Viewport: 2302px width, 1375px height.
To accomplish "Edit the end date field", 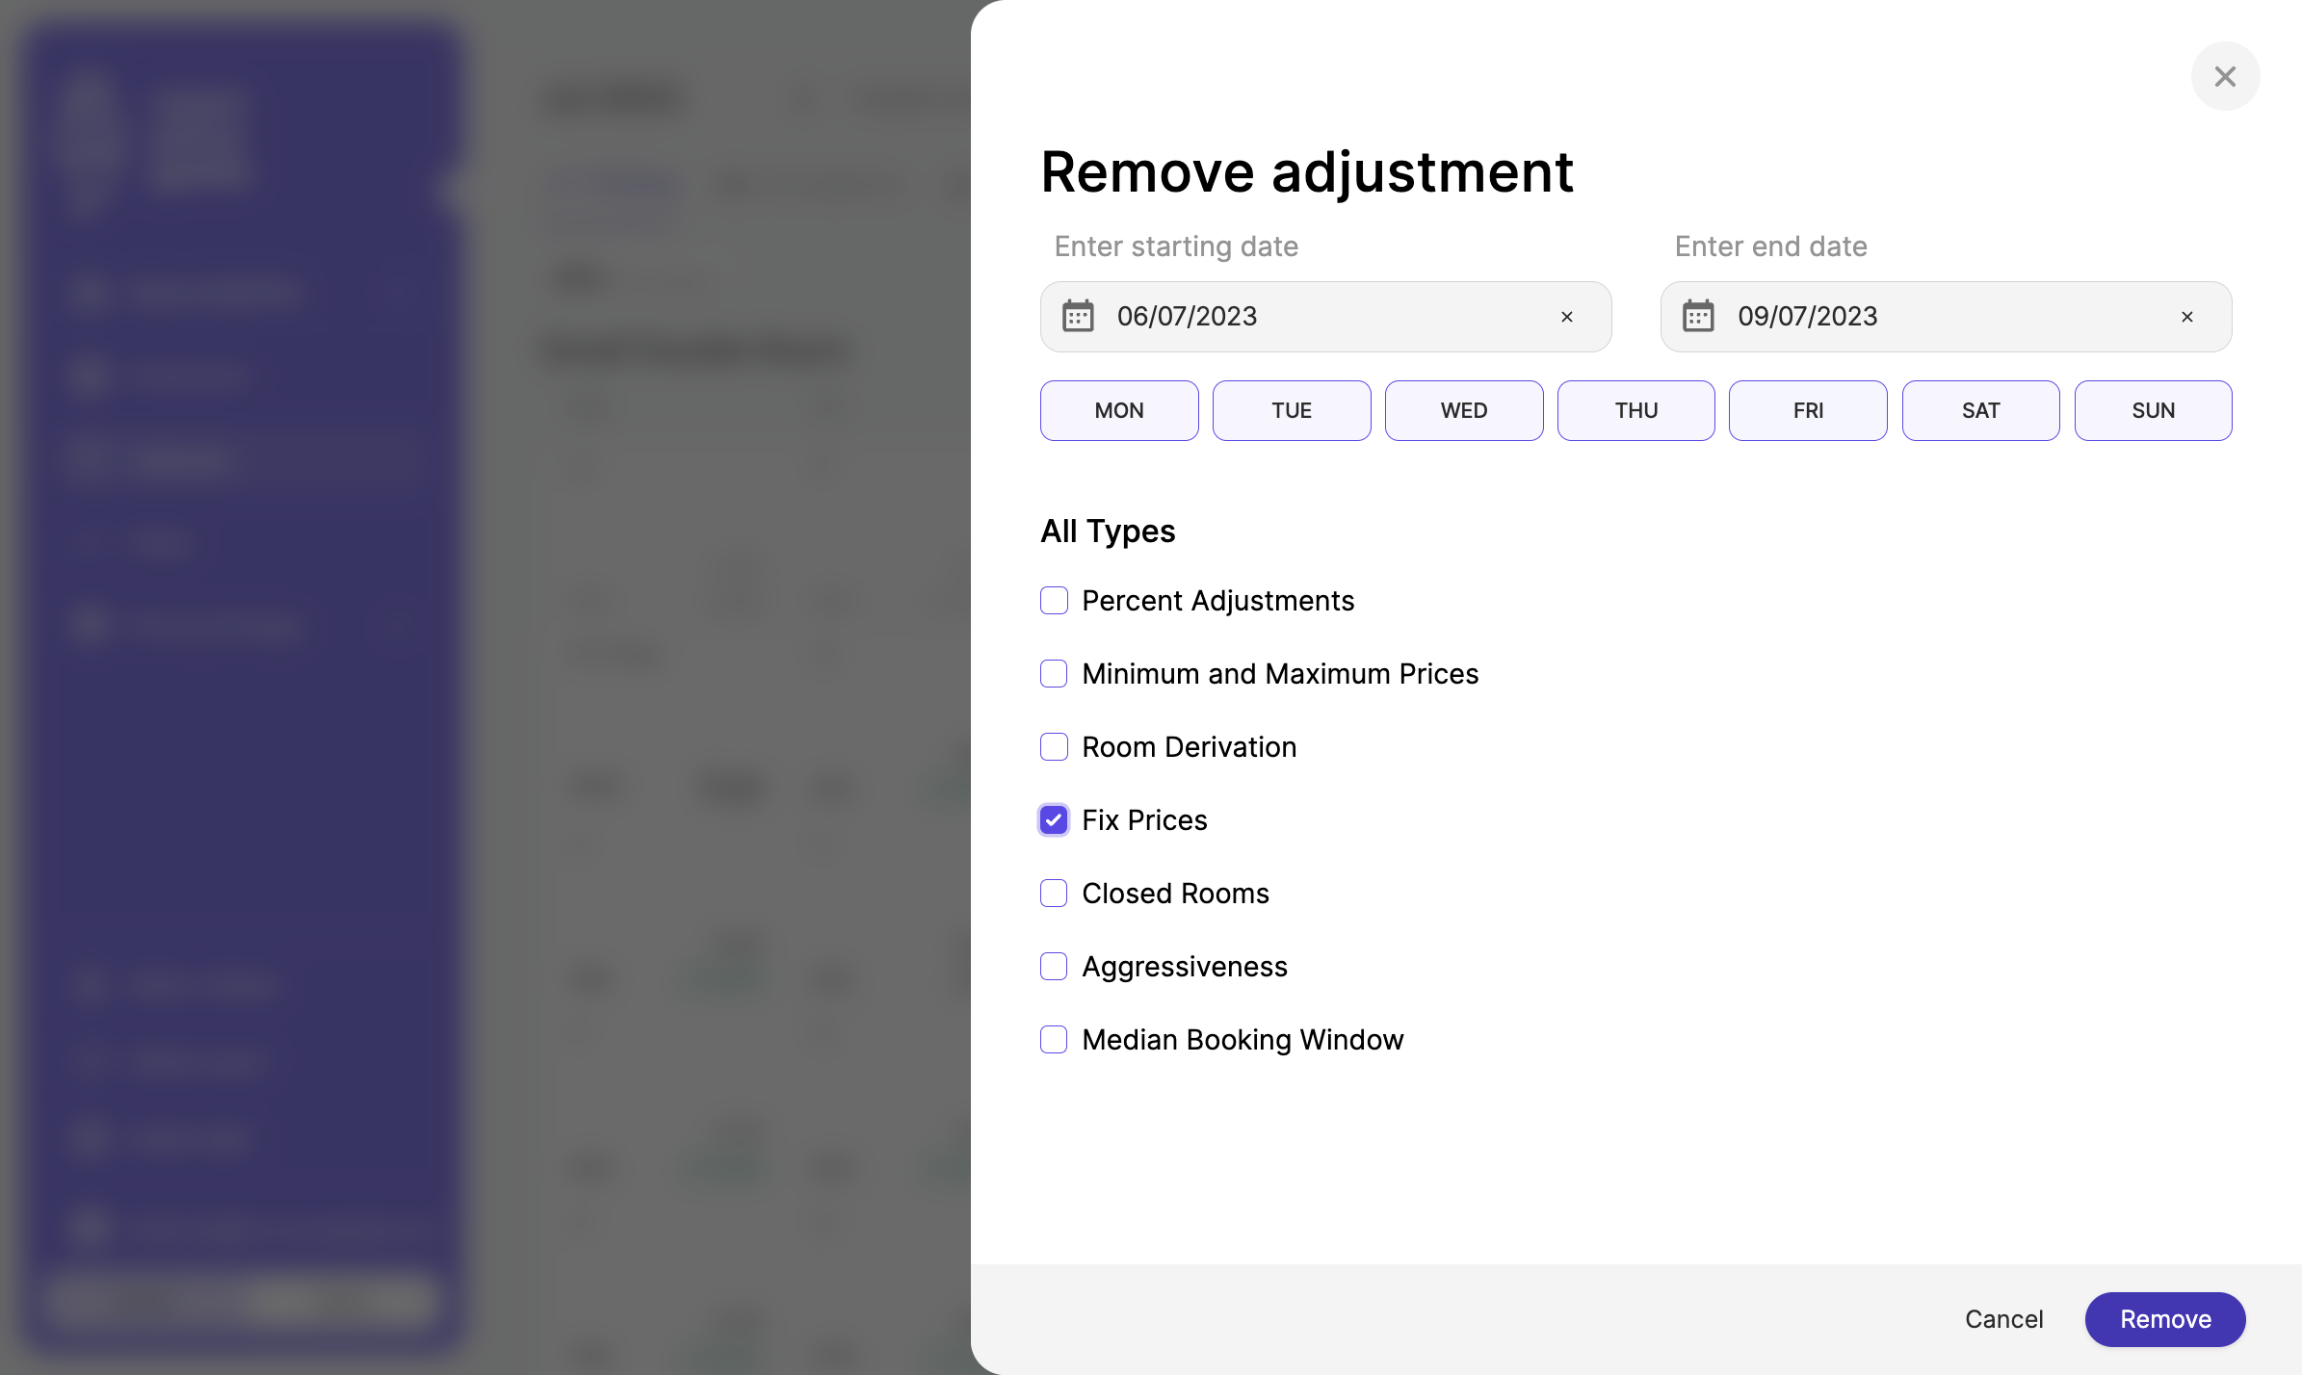I will 1946,317.
